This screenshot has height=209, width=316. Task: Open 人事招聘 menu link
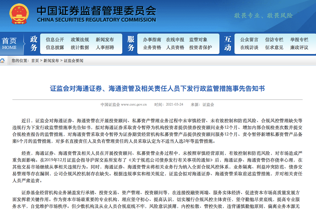click(105, 48)
